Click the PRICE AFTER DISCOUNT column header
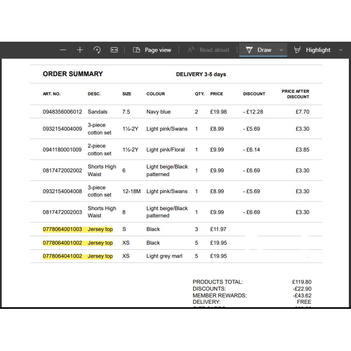This screenshot has width=351, height=351. pos(295,94)
